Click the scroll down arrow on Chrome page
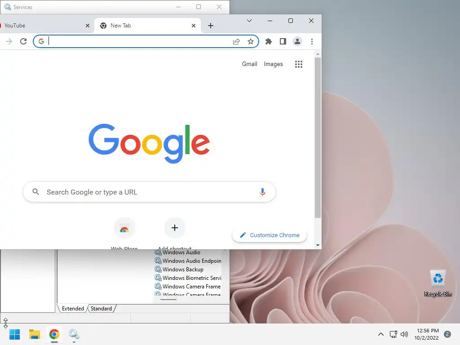Viewport: 460px width, 345px height. click(318, 245)
